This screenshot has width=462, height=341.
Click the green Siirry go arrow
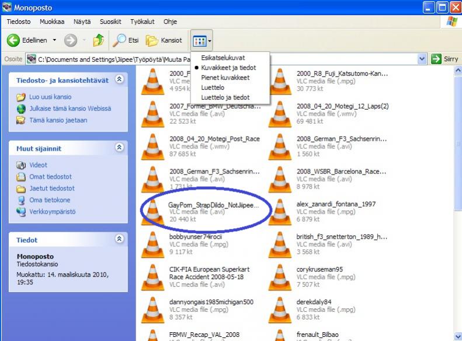click(436, 59)
